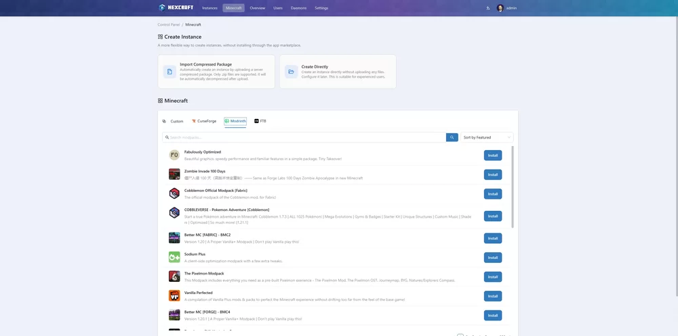Viewport: 678px width, 336px height.
Task: Click the Create Directly folder icon
Action: coord(291,72)
